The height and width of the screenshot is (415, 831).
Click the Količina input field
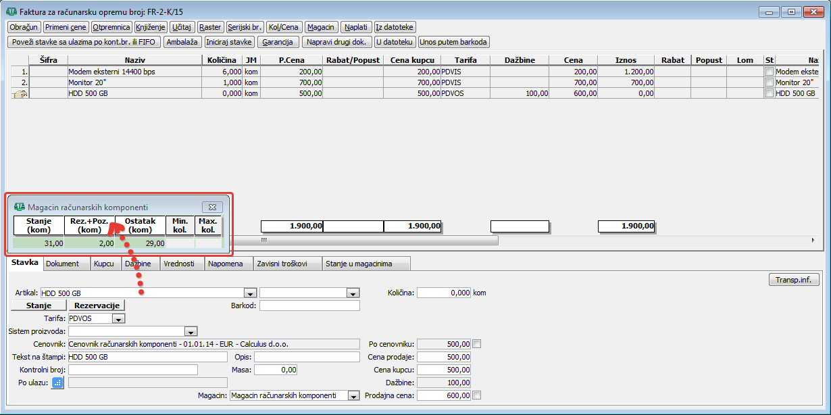coord(443,293)
